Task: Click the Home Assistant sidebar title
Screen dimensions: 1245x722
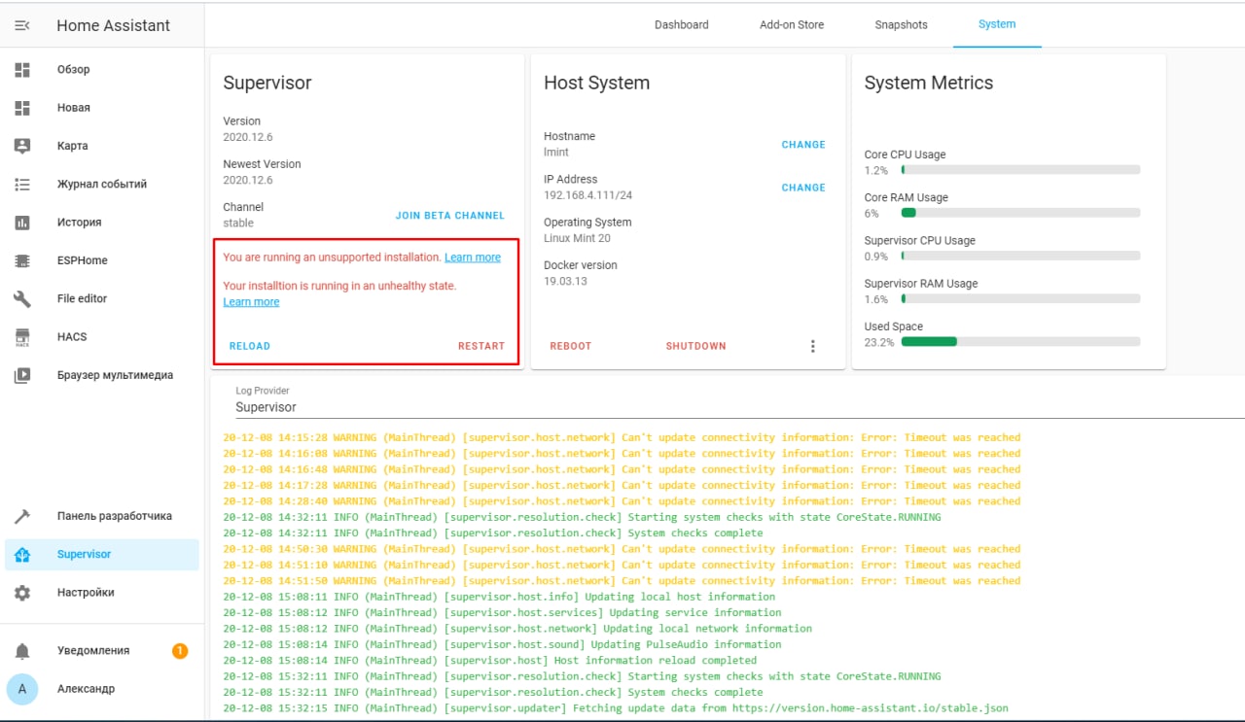Action: (113, 25)
